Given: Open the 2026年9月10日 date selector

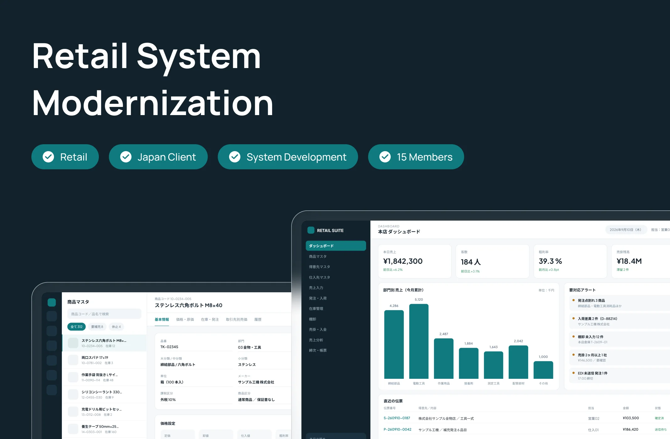Looking at the screenshot, I should [625, 230].
